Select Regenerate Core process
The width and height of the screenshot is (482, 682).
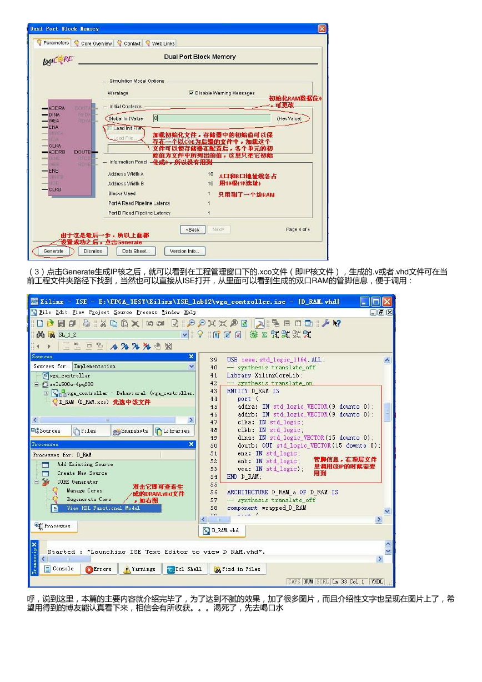[89, 499]
